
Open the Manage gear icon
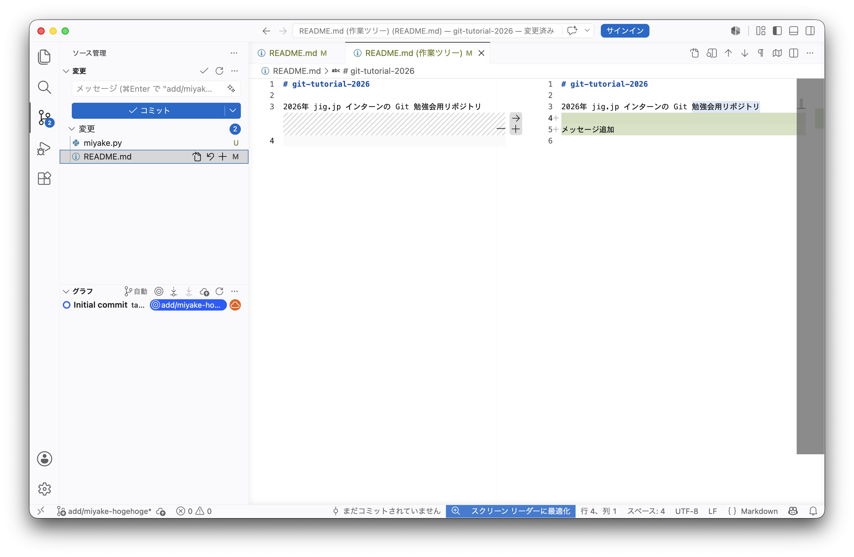tap(44, 489)
